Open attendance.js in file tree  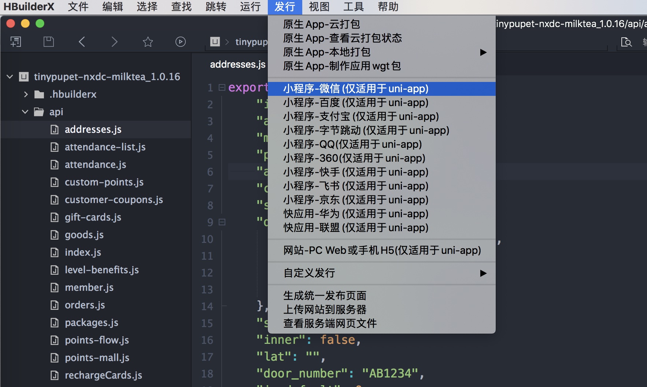click(x=96, y=165)
